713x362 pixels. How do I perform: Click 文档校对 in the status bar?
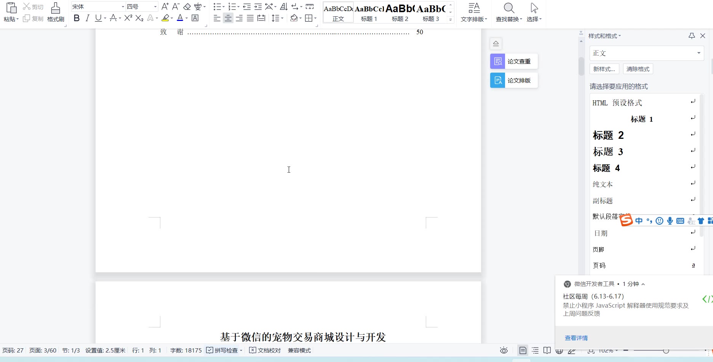coord(265,350)
